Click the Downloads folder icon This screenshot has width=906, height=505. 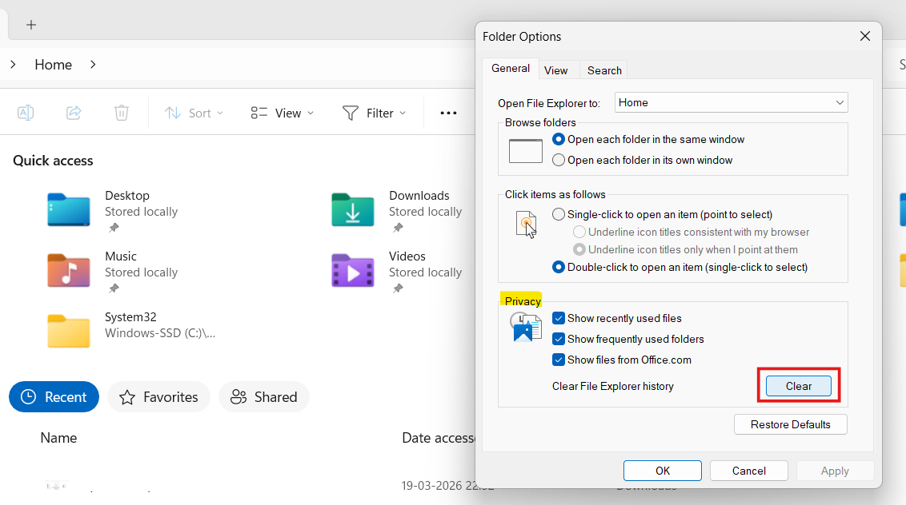pos(352,210)
